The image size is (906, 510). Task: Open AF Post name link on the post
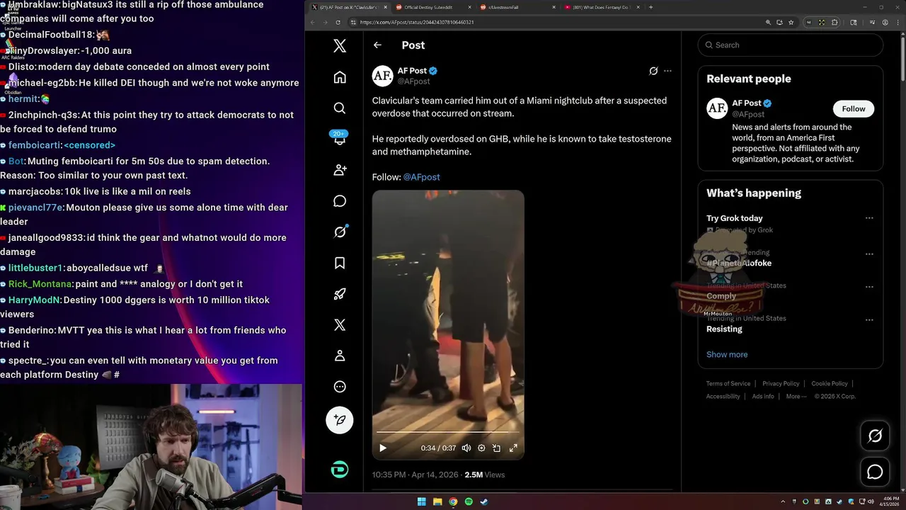412,71
